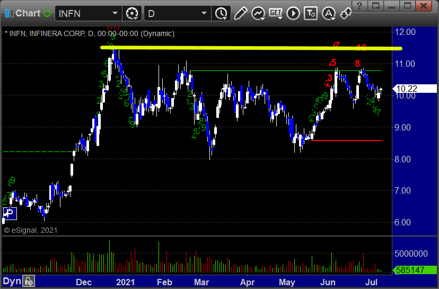Open the studies line-chart menu
439x289 pixels.
pos(258,13)
